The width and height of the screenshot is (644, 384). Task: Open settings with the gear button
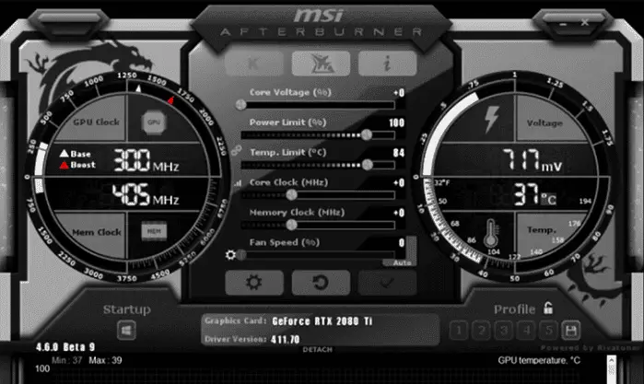[253, 283]
